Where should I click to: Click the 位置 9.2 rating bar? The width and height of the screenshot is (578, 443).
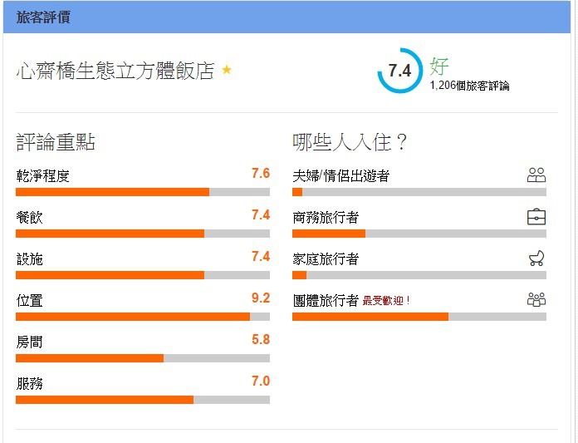pyautogui.click(x=143, y=317)
